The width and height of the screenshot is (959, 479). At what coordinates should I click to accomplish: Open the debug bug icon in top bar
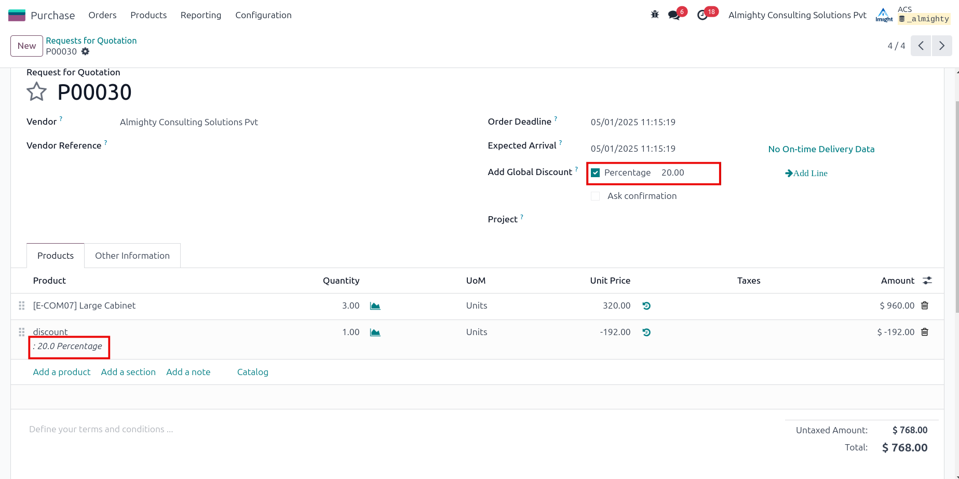click(x=655, y=15)
